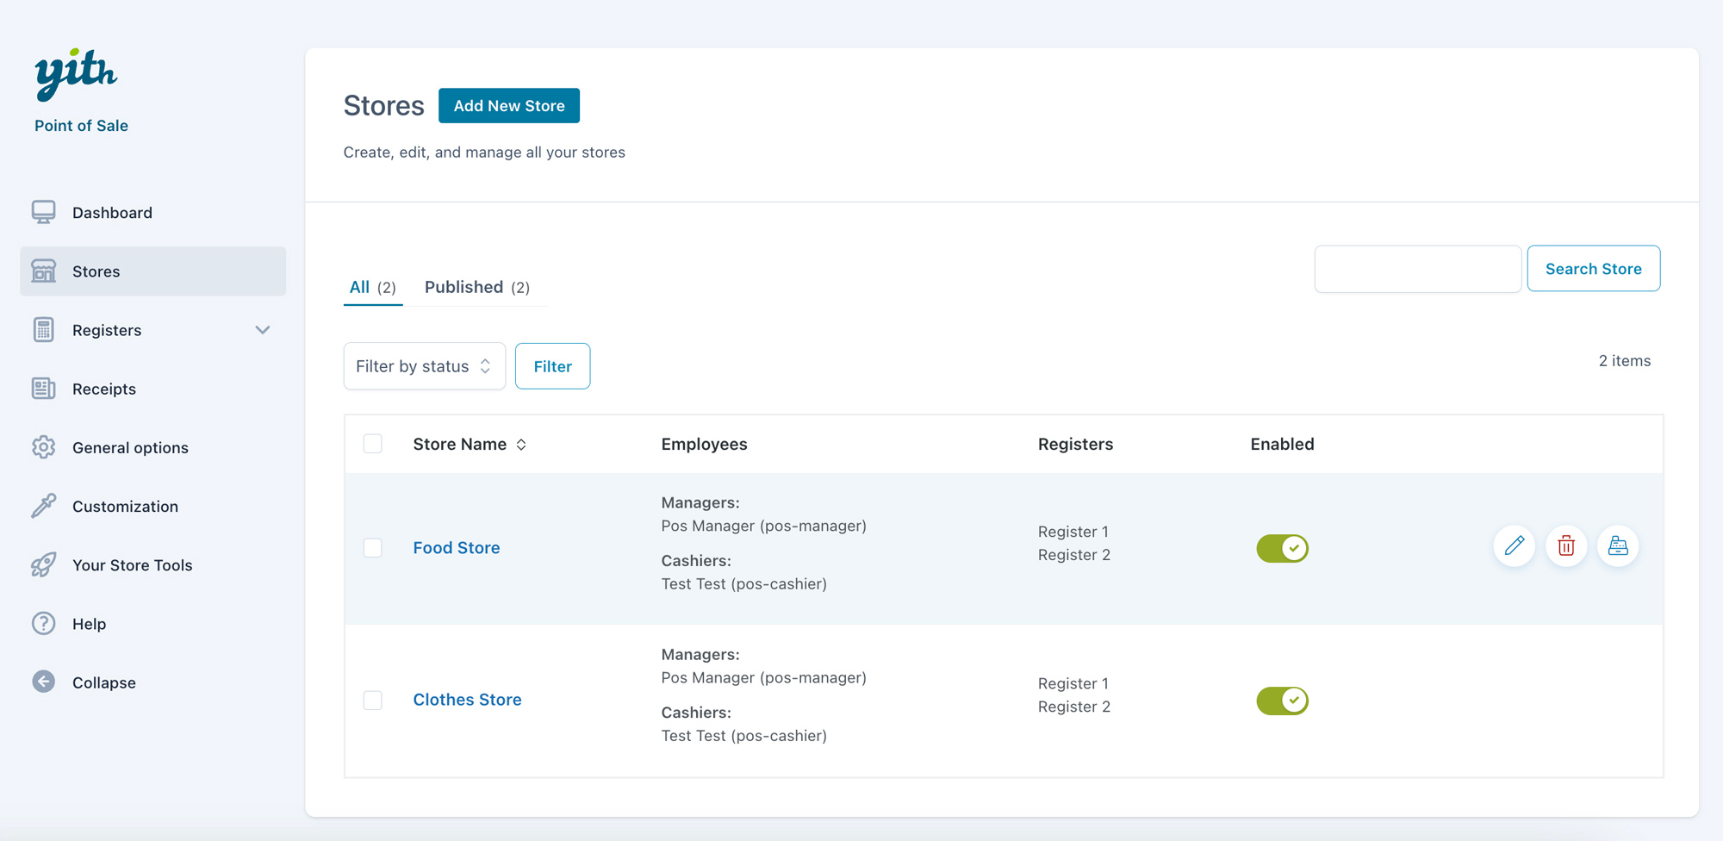1723x841 pixels.
Task: Click the red trash icon for Food Store
Action: (1566, 546)
